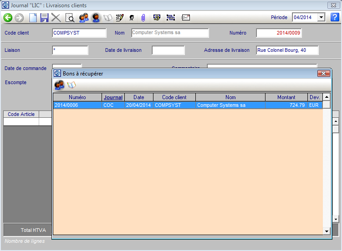
Task: Click the Code client input field
Action: tap(79, 33)
